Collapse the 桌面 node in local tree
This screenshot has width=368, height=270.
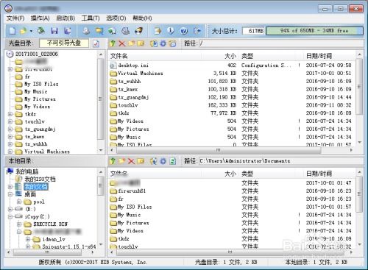tap(10, 194)
